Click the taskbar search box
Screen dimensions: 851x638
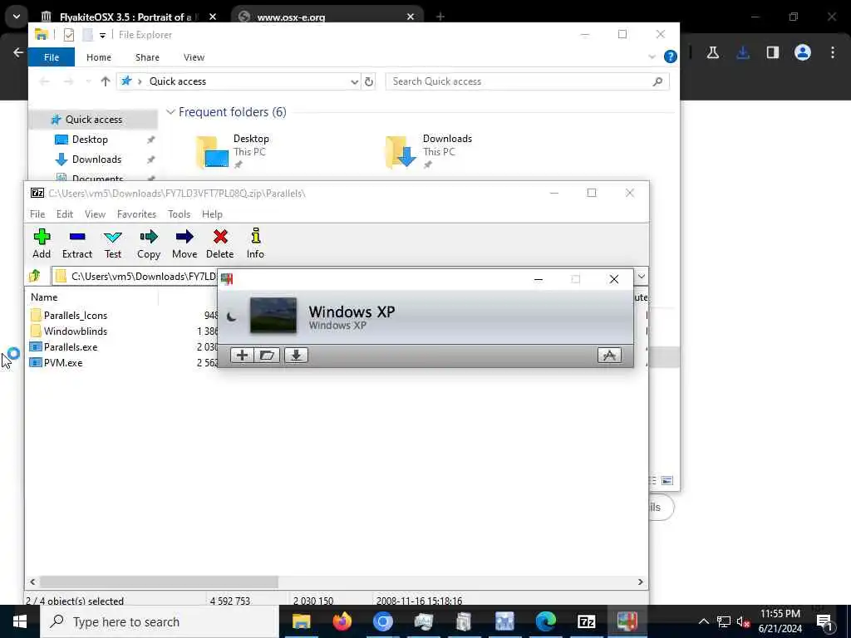click(159, 621)
